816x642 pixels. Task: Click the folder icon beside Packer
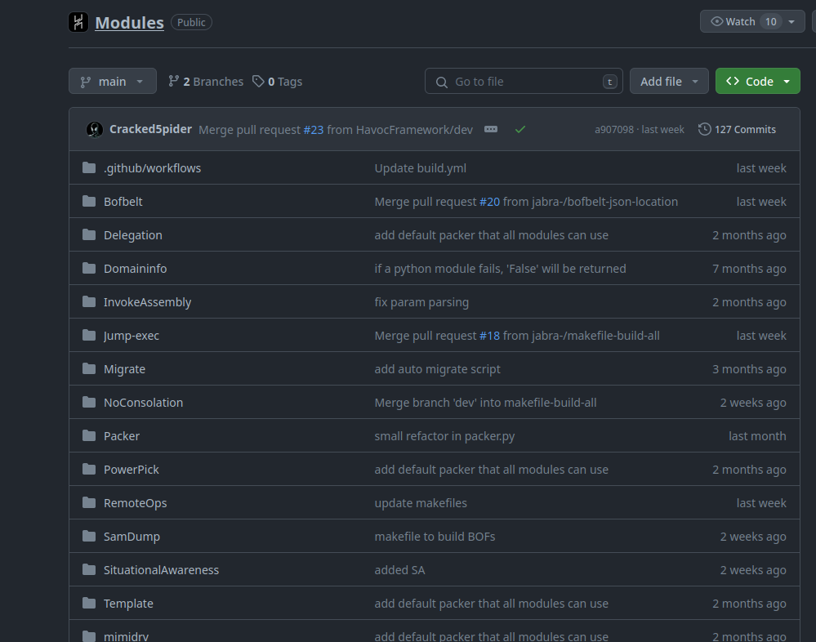pyautogui.click(x=89, y=436)
